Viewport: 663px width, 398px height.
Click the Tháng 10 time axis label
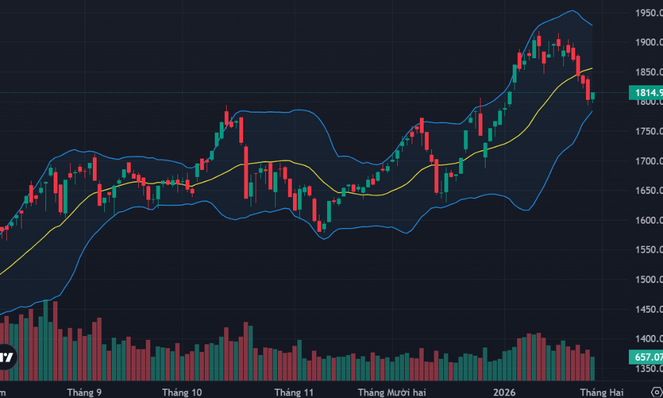click(x=182, y=392)
